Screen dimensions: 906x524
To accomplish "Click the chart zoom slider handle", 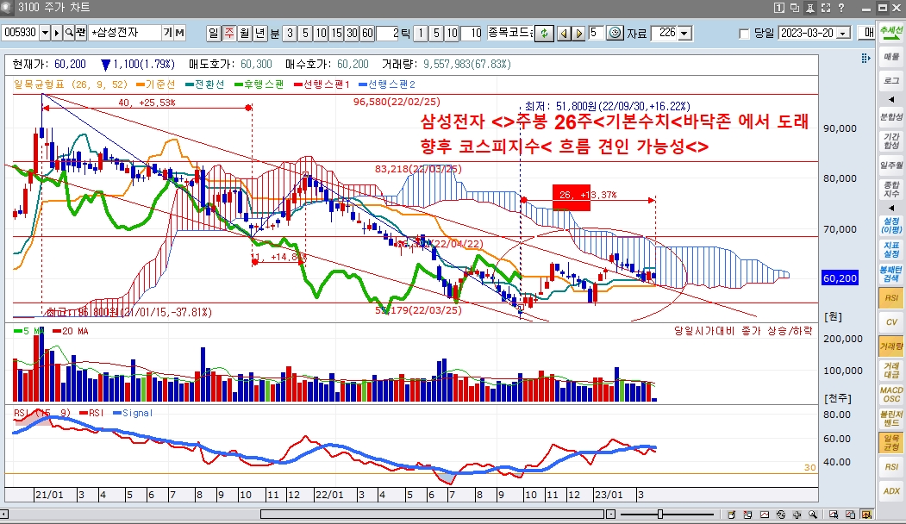I will 659,515.
